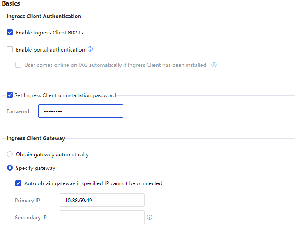Screen dimensions: 295x235
Task: Focus the uninstallation Password input field
Action: tap(81, 111)
